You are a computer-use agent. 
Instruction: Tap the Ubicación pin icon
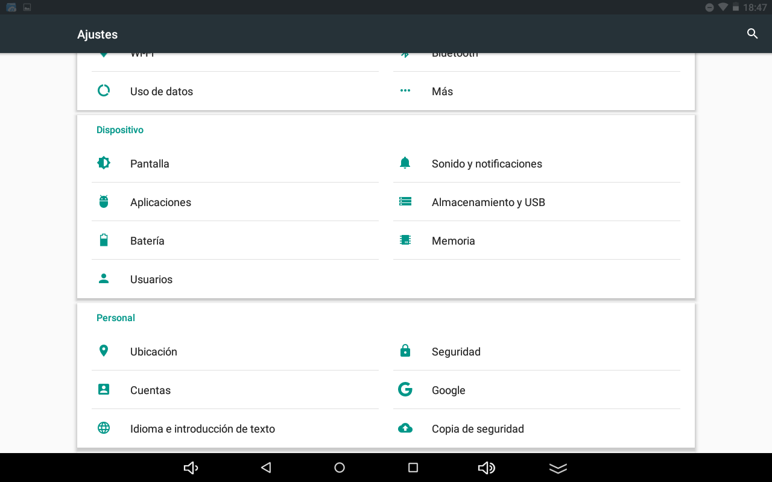[x=104, y=351]
